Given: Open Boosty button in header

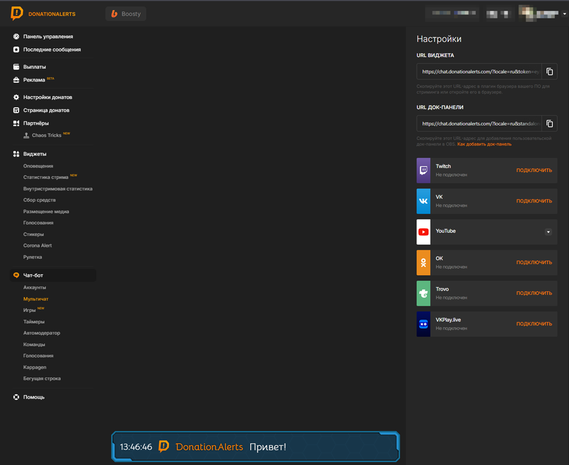Looking at the screenshot, I should pos(126,14).
